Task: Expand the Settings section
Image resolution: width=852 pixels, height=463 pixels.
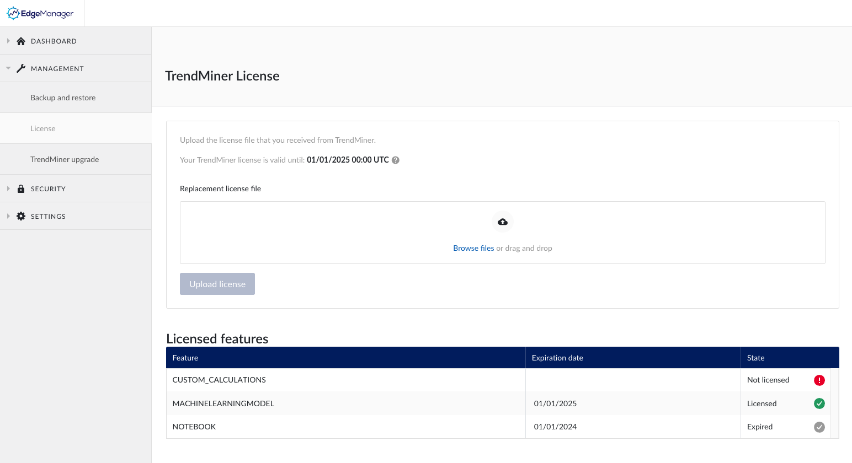Action: click(x=8, y=216)
